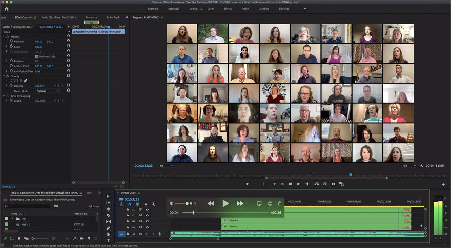Go to Out point in Program monitor

tap(306, 184)
